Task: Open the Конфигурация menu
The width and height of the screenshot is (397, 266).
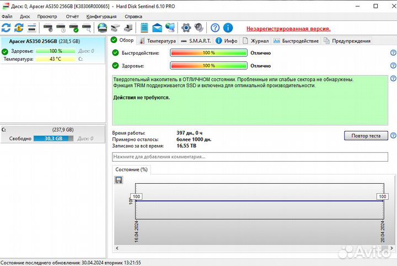Action: coord(101,17)
